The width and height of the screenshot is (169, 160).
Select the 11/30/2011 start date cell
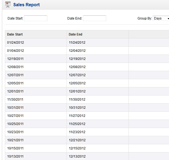36,100
